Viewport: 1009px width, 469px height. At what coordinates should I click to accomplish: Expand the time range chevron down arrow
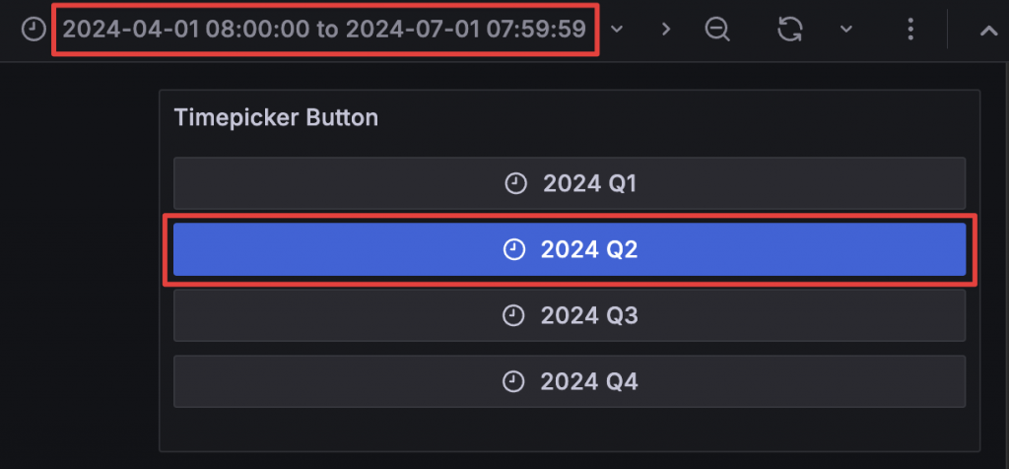[x=618, y=30]
